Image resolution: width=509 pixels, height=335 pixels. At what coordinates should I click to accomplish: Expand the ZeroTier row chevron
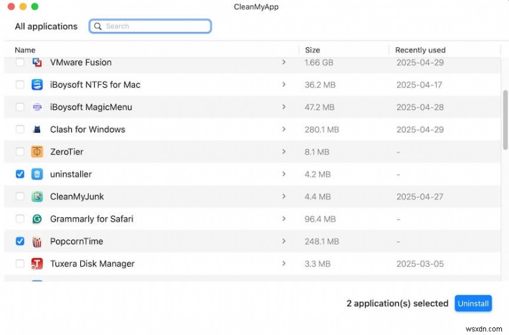click(x=284, y=152)
